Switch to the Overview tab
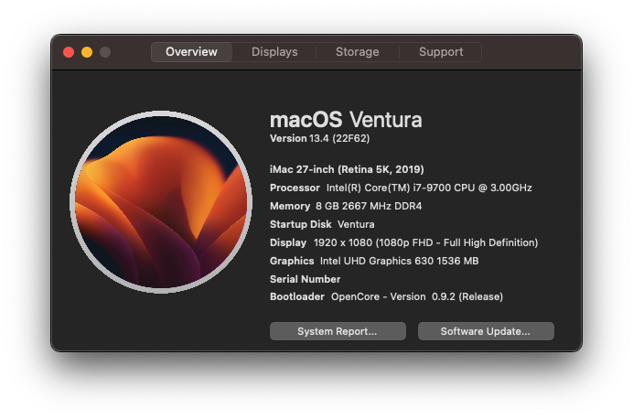The image size is (633, 419). coord(191,52)
